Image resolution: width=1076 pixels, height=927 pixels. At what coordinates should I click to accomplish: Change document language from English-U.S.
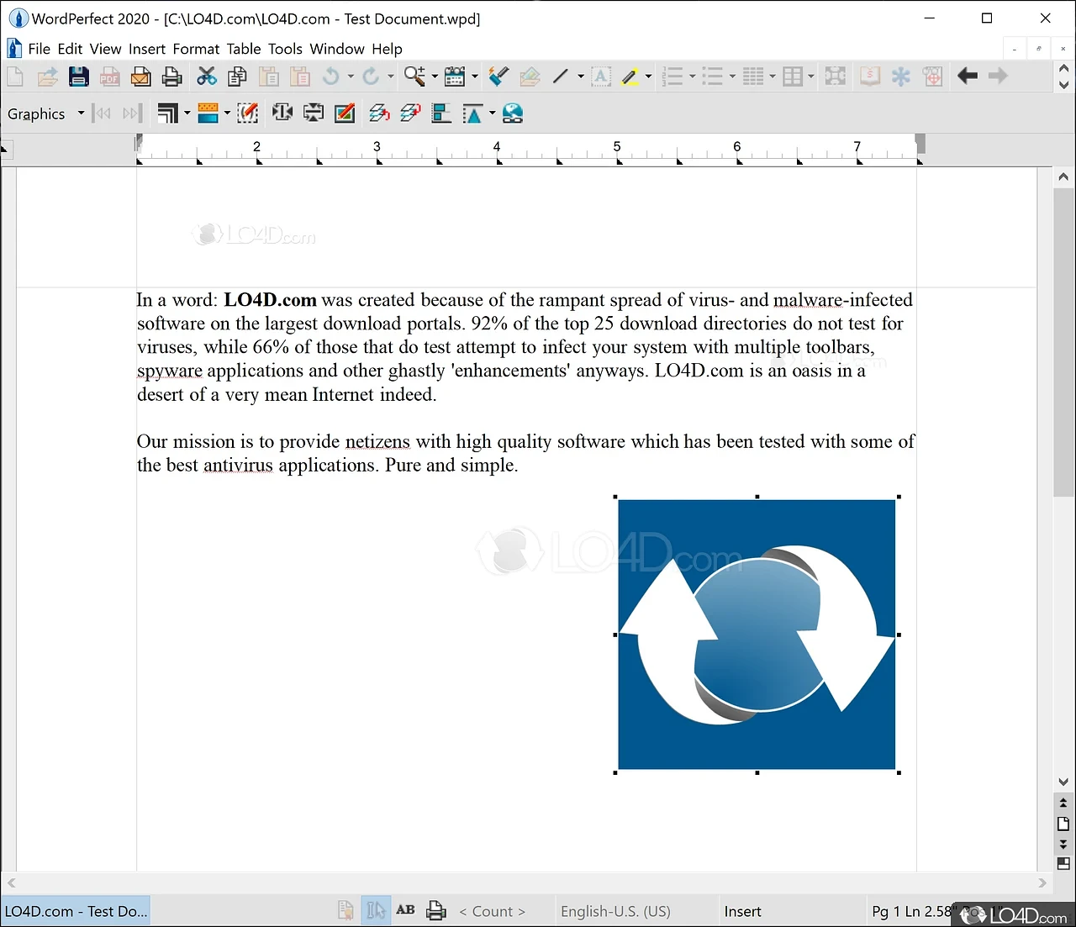[x=615, y=911]
